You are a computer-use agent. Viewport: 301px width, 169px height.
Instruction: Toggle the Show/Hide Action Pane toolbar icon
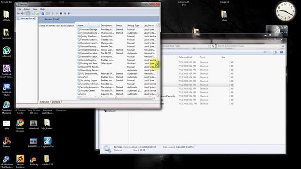pos(47,14)
